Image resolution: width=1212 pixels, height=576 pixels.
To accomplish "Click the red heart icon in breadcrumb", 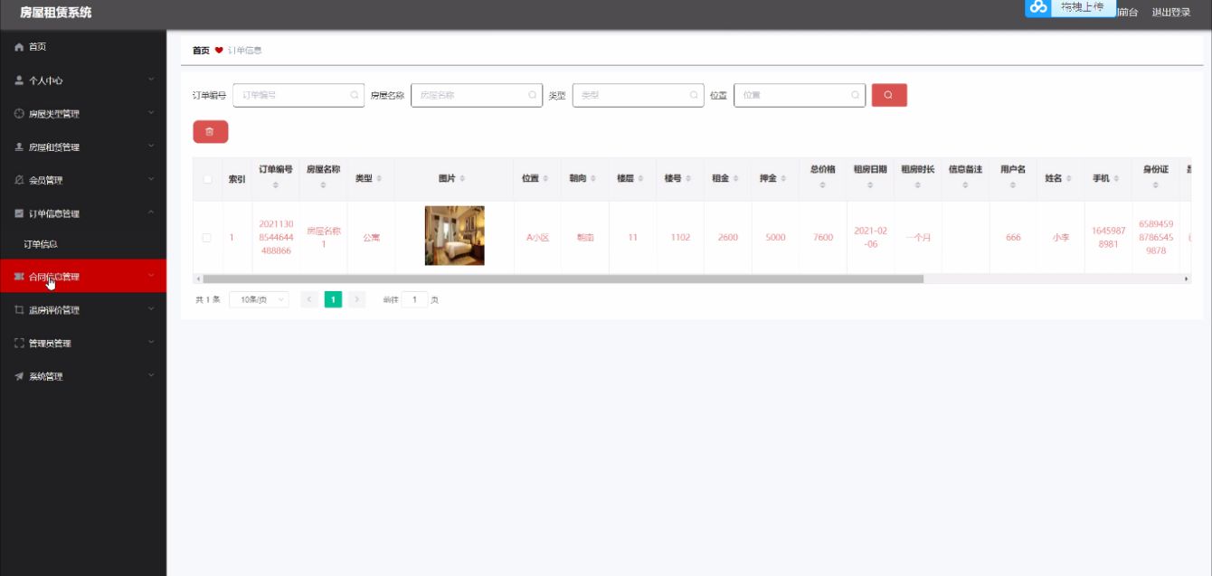I will 219,51.
